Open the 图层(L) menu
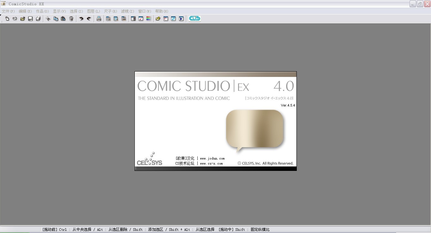The height and width of the screenshot is (233, 431). [x=93, y=11]
